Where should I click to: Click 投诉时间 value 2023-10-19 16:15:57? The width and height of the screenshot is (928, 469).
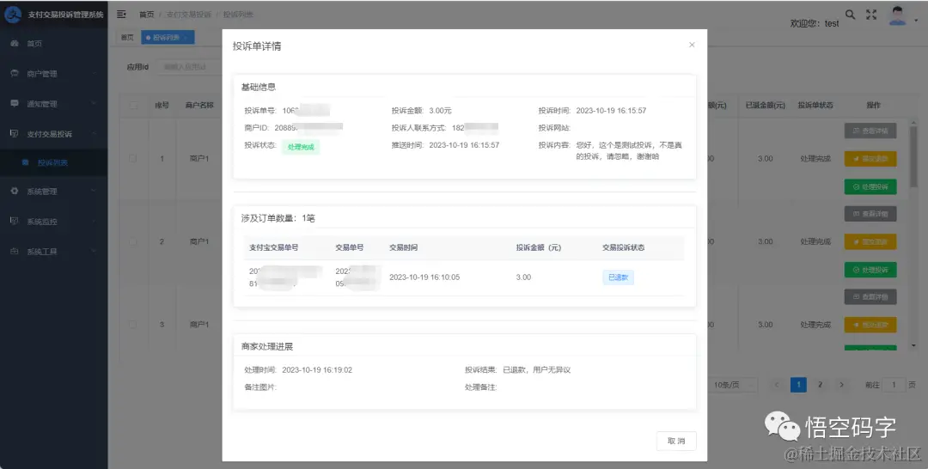tap(611, 111)
